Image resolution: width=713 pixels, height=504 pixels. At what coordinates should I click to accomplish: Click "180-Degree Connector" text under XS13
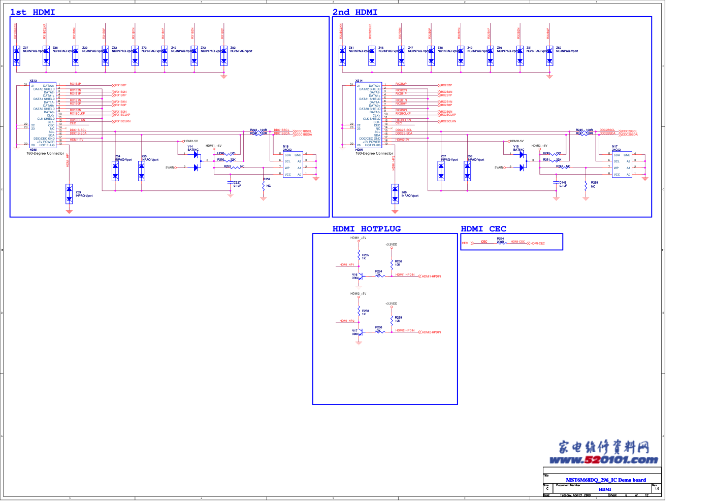point(45,153)
